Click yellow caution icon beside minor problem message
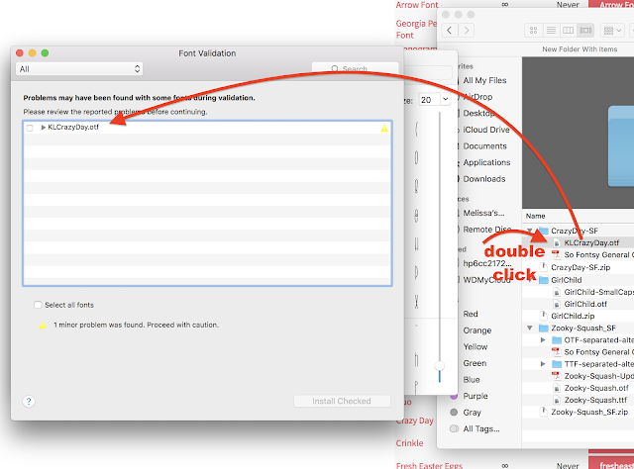 [x=43, y=326]
